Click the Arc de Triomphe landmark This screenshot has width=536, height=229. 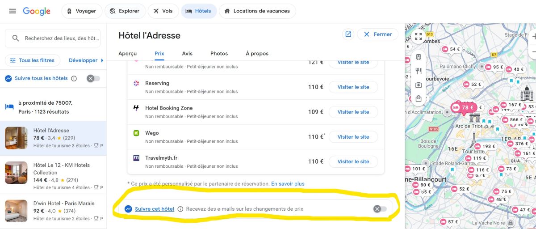474,118
